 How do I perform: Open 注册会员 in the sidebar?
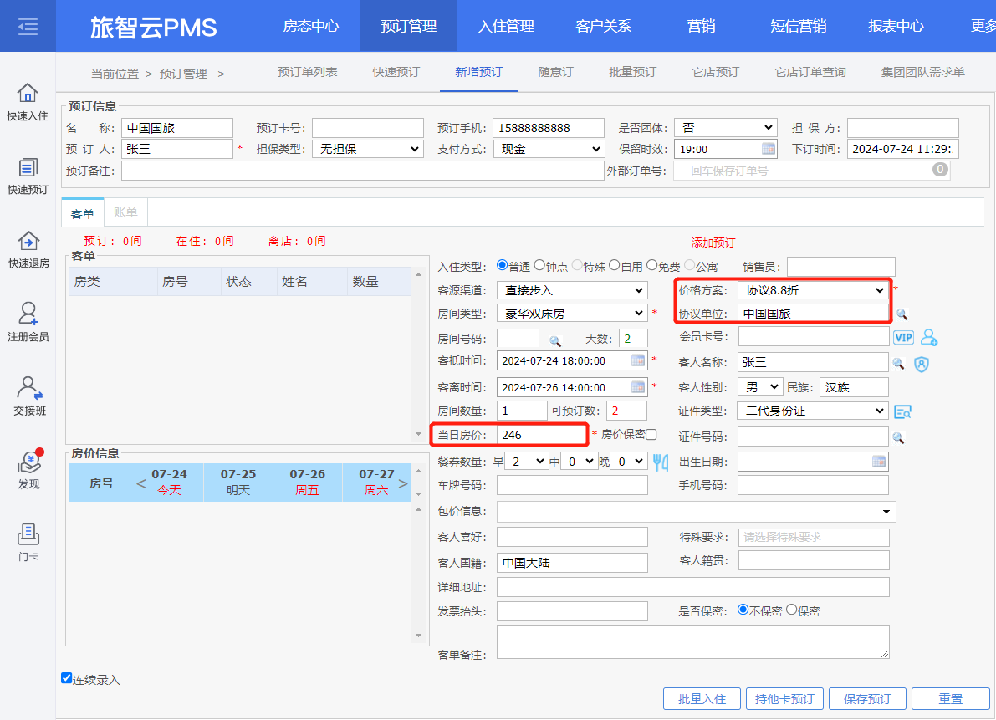[x=28, y=323]
